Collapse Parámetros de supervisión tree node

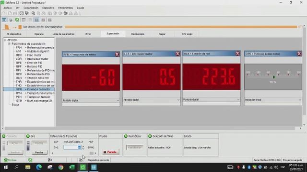coord(9,43)
